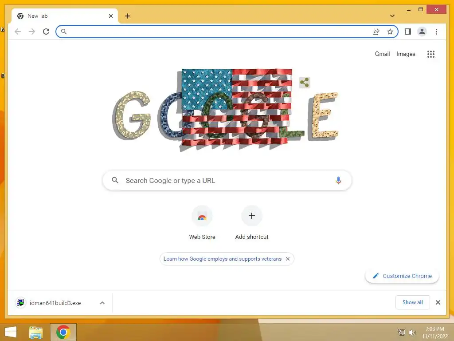Screen dimensions: 454x341
Task: Bookmark this tab with the star icon
Action: [390, 32]
